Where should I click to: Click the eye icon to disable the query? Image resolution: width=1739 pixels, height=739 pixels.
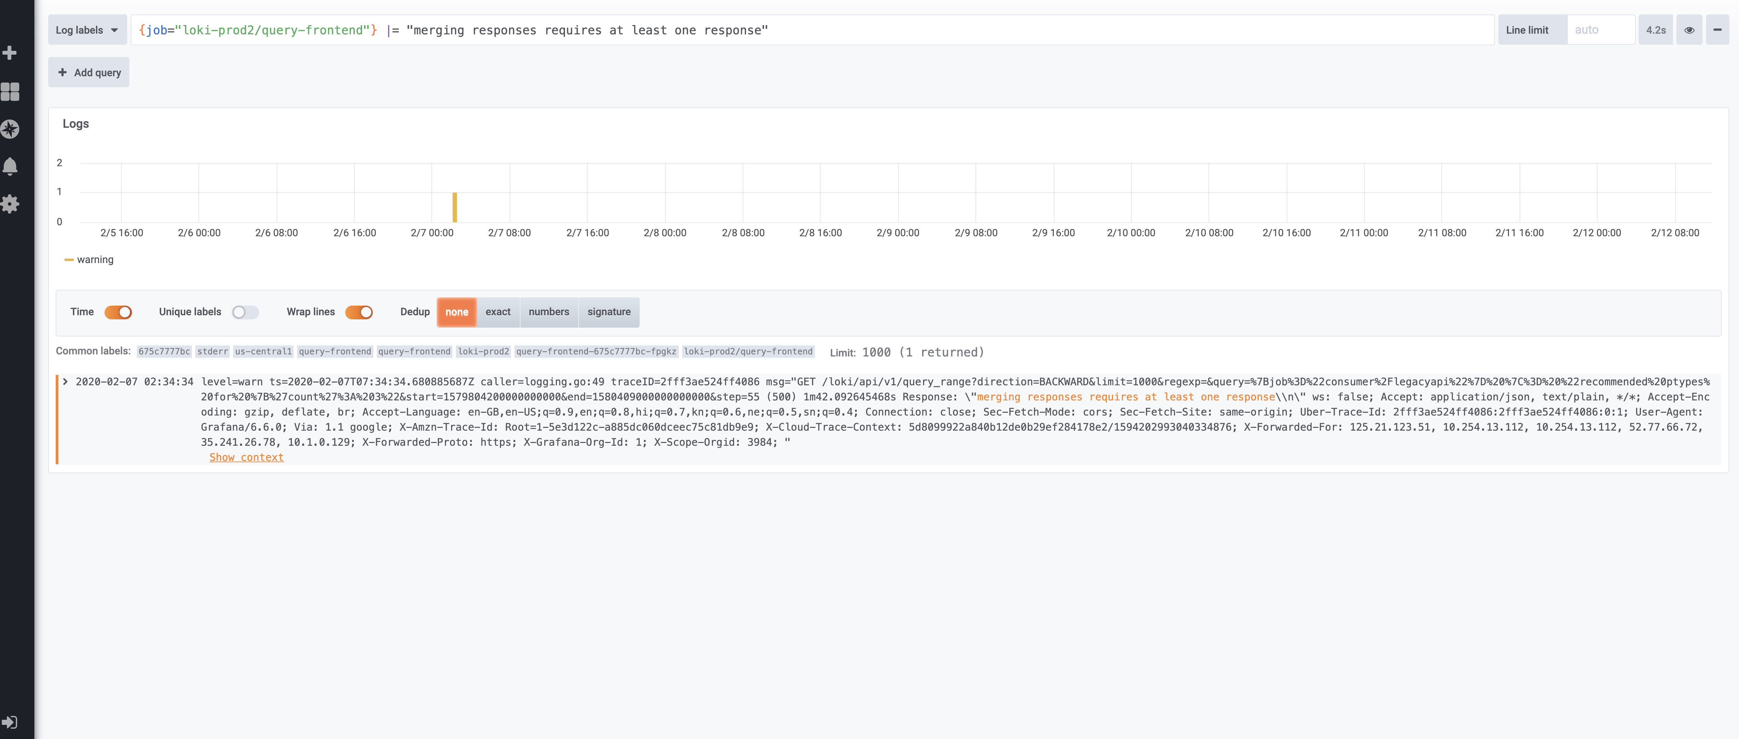pos(1689,30)
